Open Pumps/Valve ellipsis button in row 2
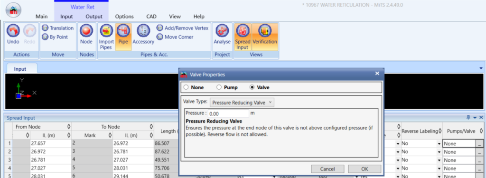Screen dimensions: 486x178 point(479,152)
